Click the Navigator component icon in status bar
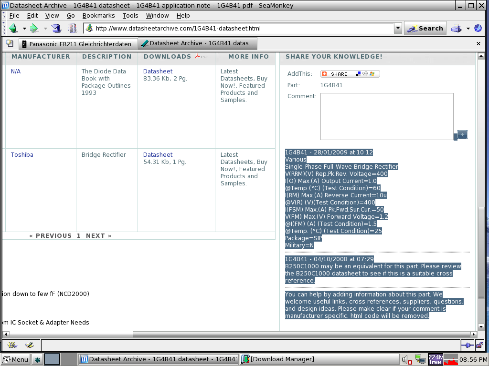Image resolution: width=489 pixels, height=366 pixels. 12,345
